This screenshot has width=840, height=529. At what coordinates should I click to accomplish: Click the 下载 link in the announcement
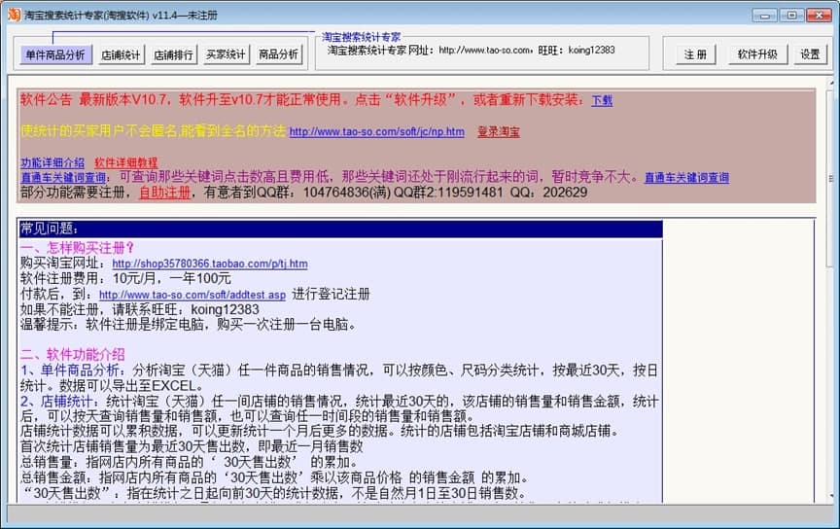click(x=602, y=101)
